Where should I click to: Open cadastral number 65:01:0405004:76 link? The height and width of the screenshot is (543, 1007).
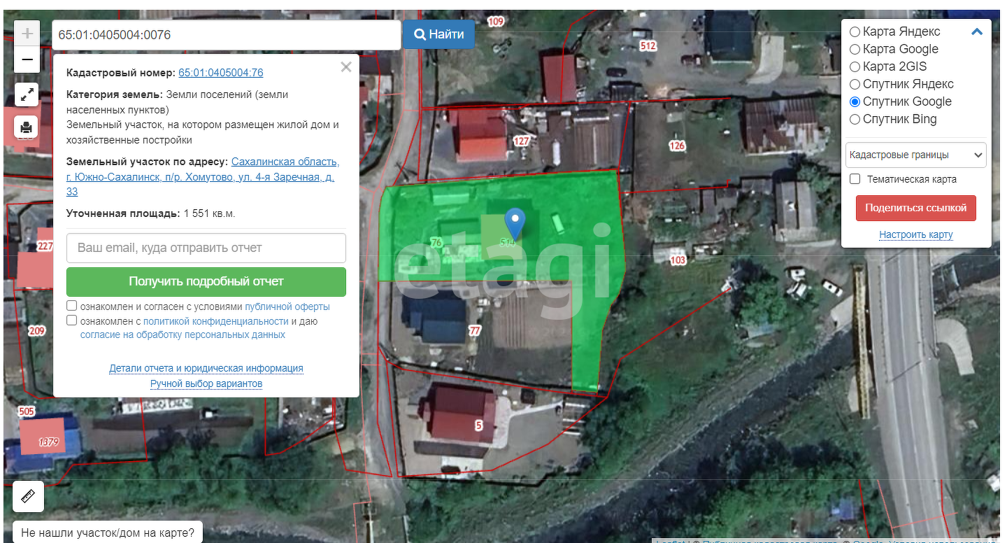(221, 73)
